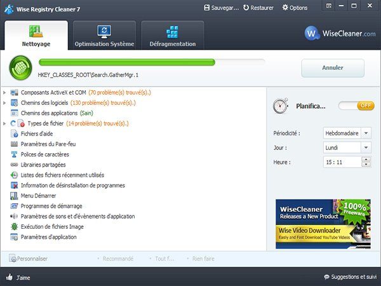Click the Suggestions et suivi link text
The image size is (381, 286).
[x=354, y=277]
